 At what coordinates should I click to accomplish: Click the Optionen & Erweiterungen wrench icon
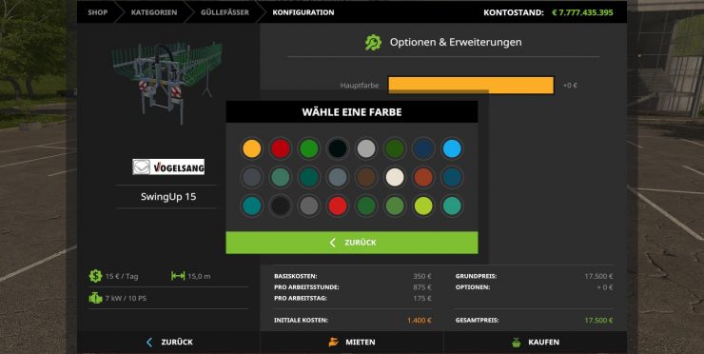373,42
